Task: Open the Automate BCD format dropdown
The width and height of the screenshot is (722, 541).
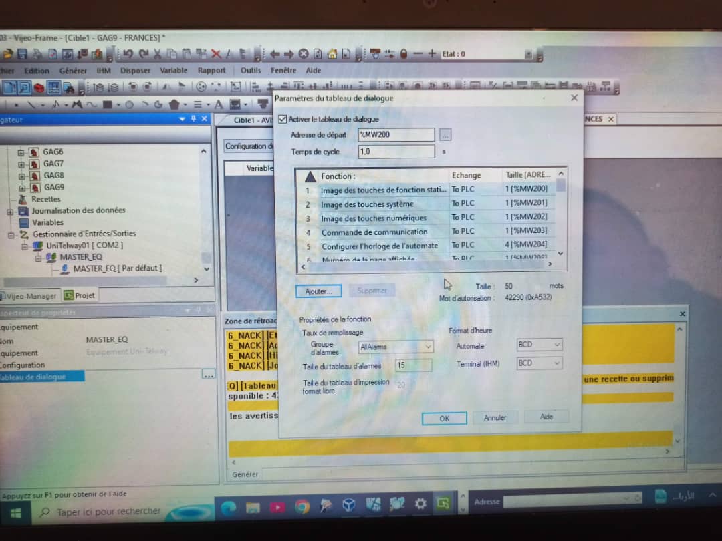Action: (x=556, y=345)
